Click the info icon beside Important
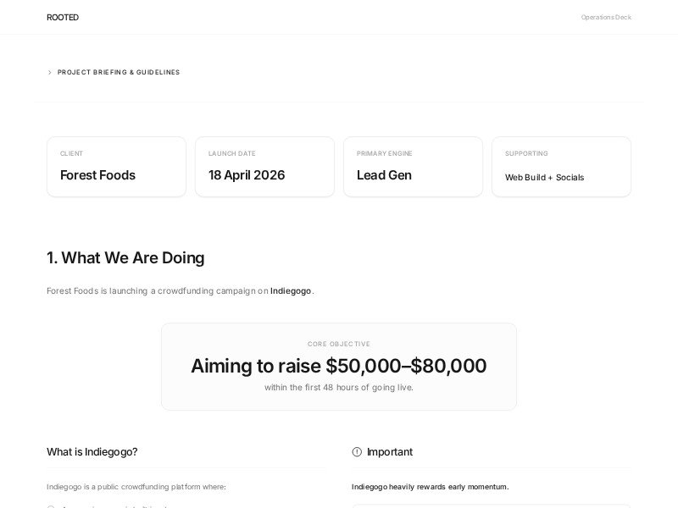 tap(356, 451)
